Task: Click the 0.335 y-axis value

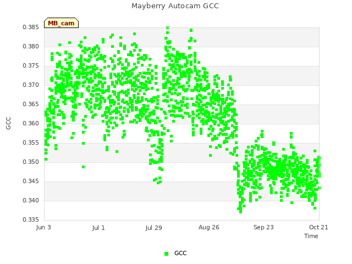Action: click(x=31, y=219)
